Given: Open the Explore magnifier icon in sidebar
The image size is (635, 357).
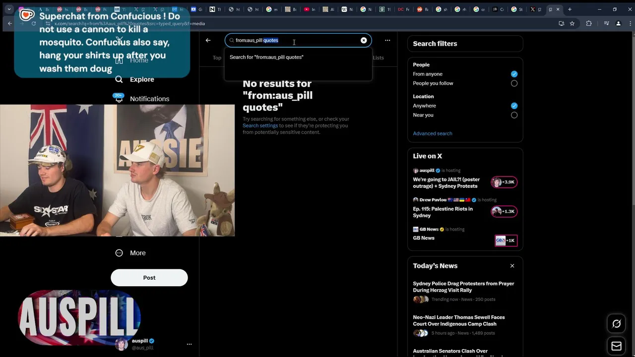Looking at the screenshot, I should tap(119, 79).
